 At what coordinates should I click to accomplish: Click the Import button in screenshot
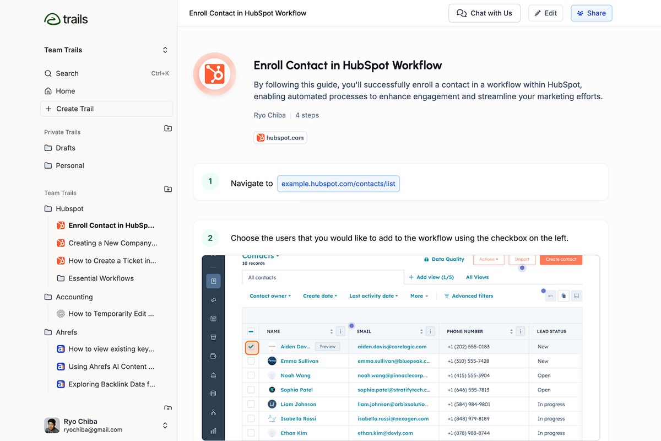coord(522,259)
